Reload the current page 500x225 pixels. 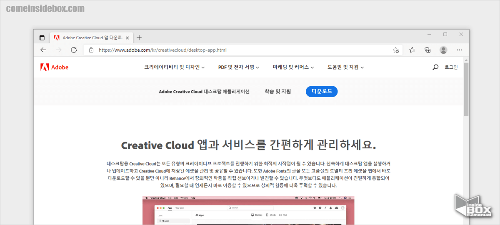click(74, 50)
